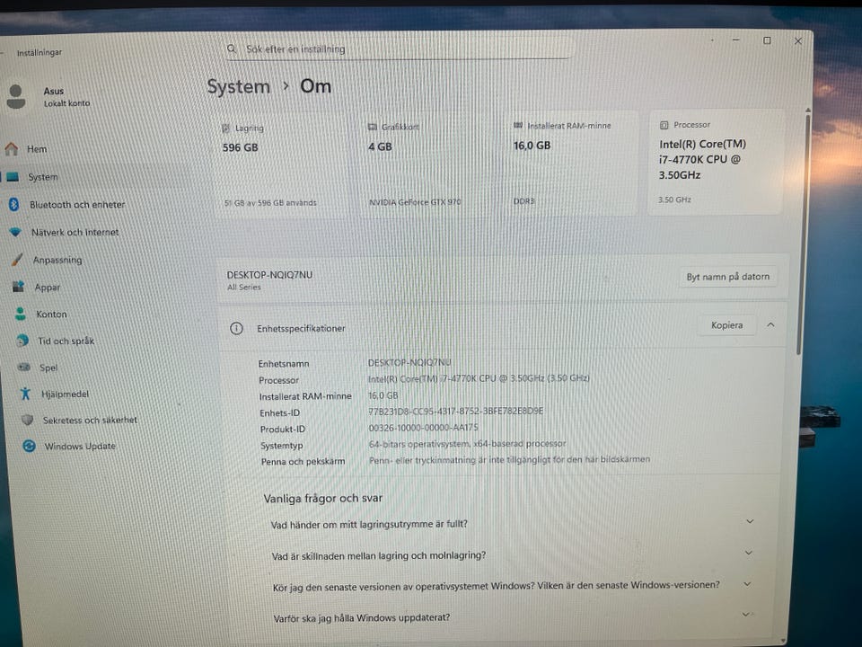Click the Anpassning paintbrush icon
This screenshot has width=862, height=647.
click(18, 259)
